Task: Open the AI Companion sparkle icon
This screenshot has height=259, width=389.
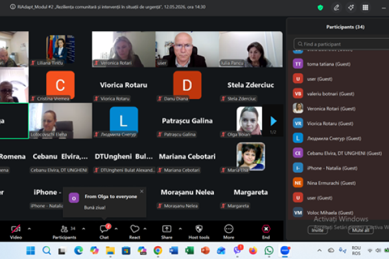Action: tap(351, 7)
